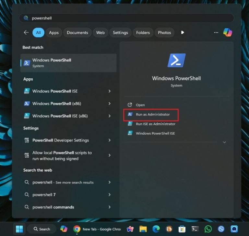The height and width of the screenshot is (236, 249).
Task: Open Microsoft Edge from the taskbar
Action: pos(156,229)
